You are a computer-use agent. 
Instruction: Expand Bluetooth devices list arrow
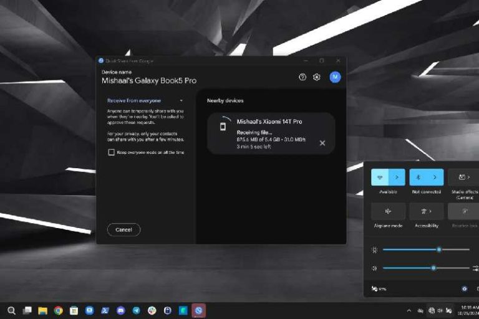tap(435, 177)
